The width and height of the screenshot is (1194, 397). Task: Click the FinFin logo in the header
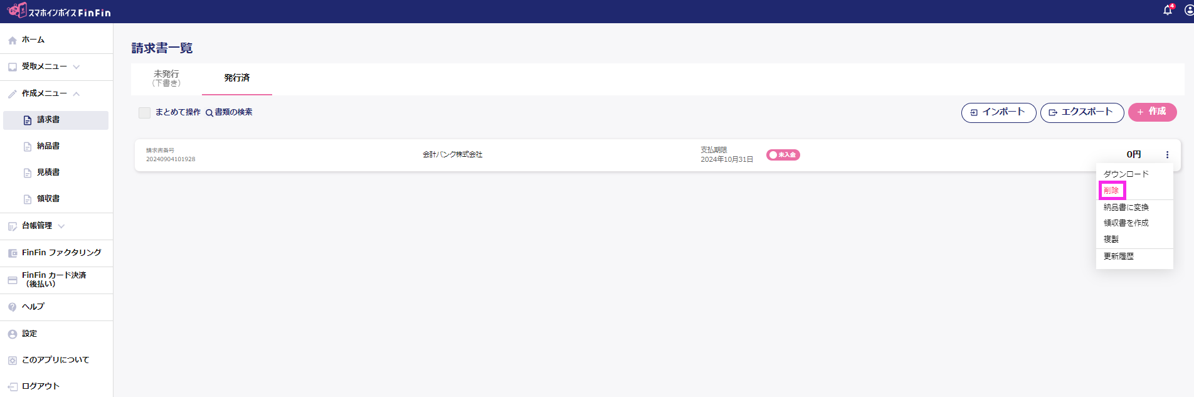(x=59, y=11)
